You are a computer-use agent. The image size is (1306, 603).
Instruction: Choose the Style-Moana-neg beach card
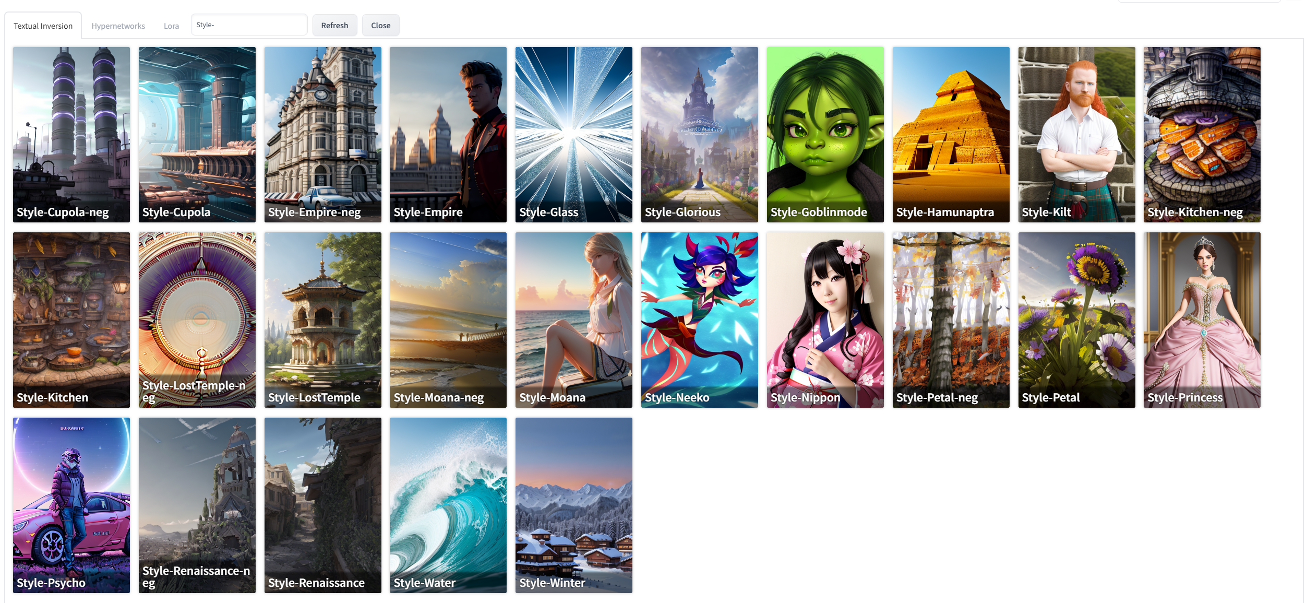[x=448, y=320]
